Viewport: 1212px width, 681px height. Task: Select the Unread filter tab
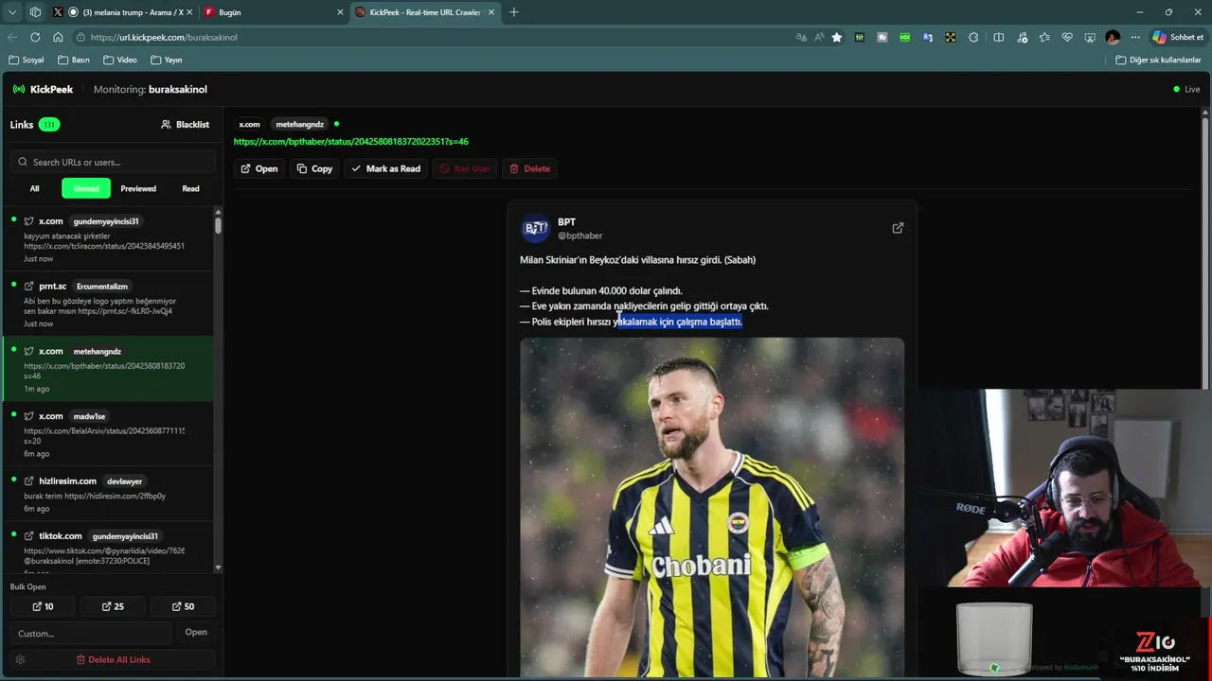pyautogui.click(x=86, y=188)
